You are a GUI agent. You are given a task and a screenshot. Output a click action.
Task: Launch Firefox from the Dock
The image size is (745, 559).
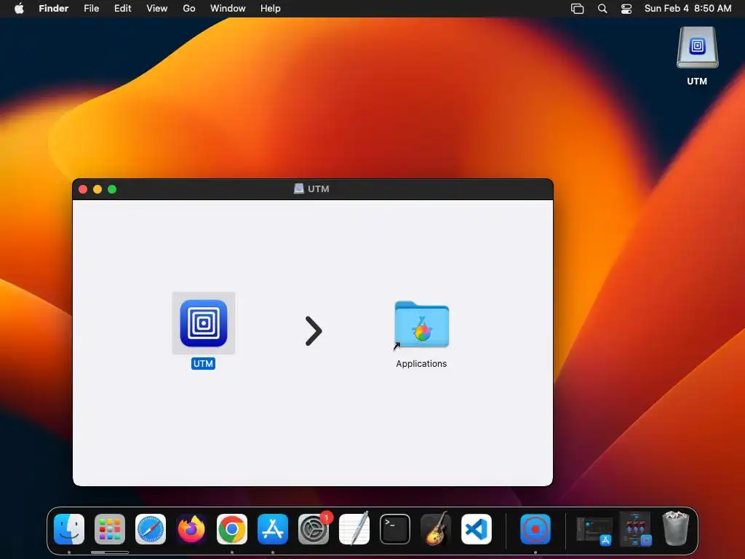[191, 529]
